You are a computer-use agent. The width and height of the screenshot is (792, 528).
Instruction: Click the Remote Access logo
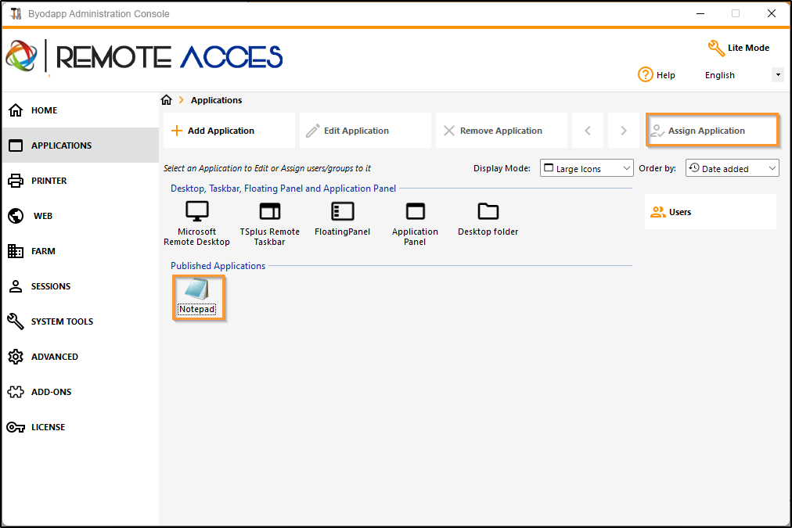[x=145, y=56]
